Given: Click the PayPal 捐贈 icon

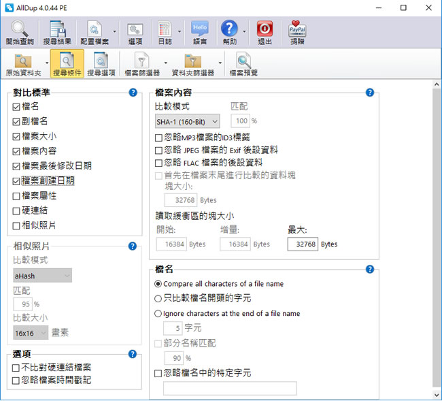Looking at the screenshot, I should (x=297, y=30).
